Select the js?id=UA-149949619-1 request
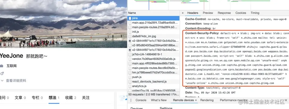 [153, 55]
